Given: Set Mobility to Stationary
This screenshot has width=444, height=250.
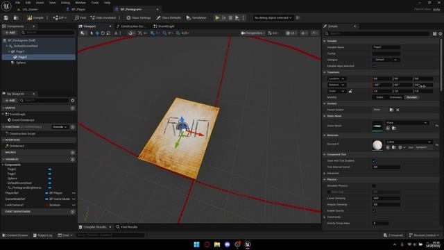Looking at the screenshot, I should pos(395,97).
